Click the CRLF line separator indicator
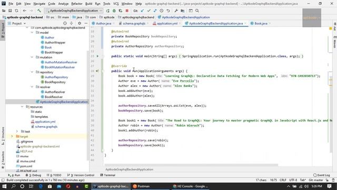This screenshot has width=337, height=190. [x=283, y=180]
